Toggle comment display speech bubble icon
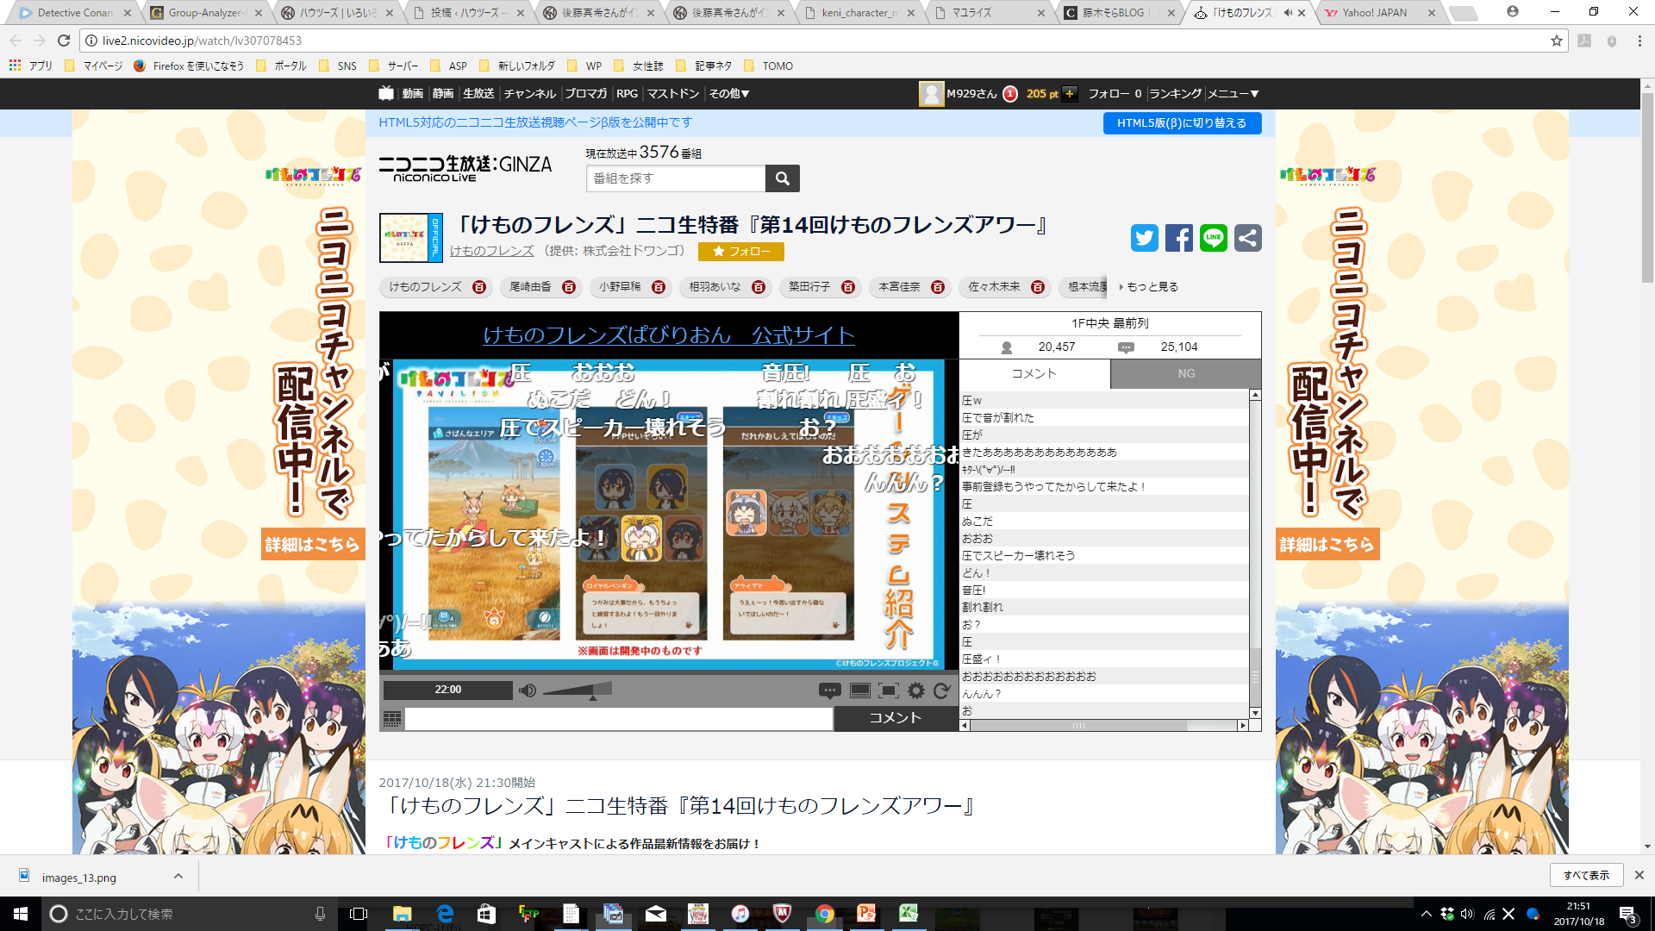This screenshot has height=931, width=1655. click(x=829, y=690)
